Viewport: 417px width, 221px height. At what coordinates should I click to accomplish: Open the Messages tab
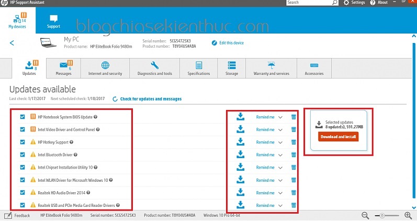pos(63,69)
